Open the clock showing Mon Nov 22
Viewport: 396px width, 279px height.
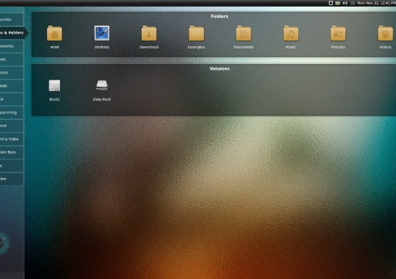376,3
